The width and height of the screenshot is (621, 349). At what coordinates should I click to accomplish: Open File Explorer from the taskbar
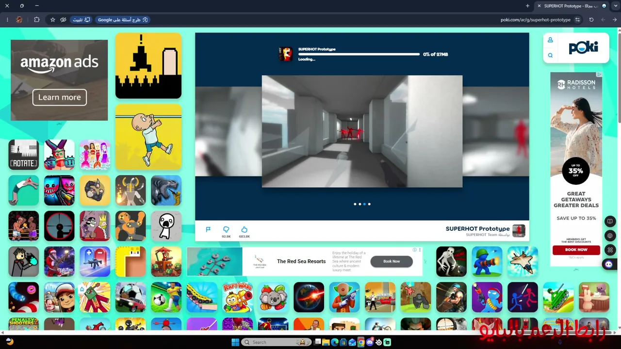(326, 342)
